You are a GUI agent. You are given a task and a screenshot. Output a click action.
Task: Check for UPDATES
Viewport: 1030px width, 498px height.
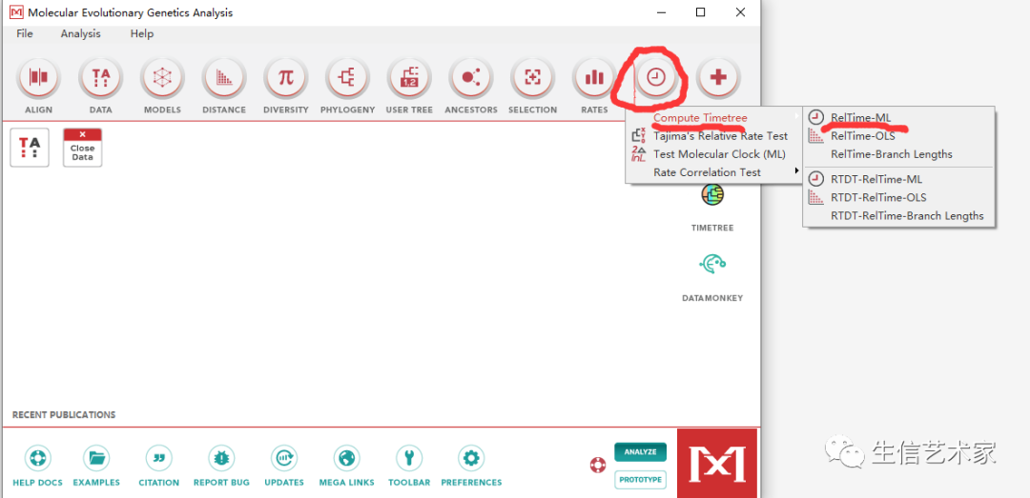coord(284,466)
